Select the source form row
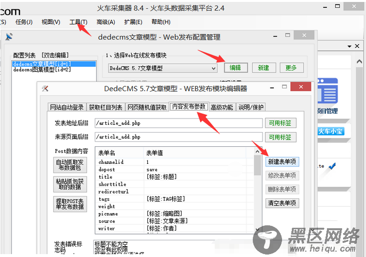366x257 pixels. [x=175, y=221]
